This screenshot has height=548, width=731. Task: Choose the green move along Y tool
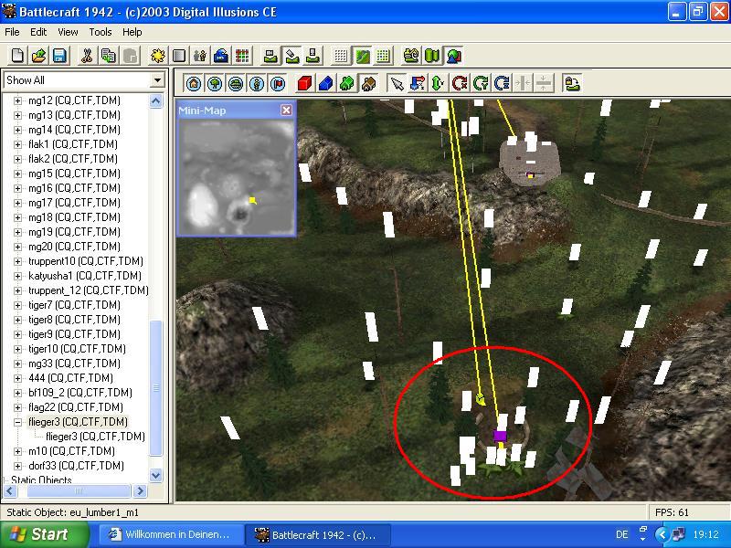tap(439, 83)
